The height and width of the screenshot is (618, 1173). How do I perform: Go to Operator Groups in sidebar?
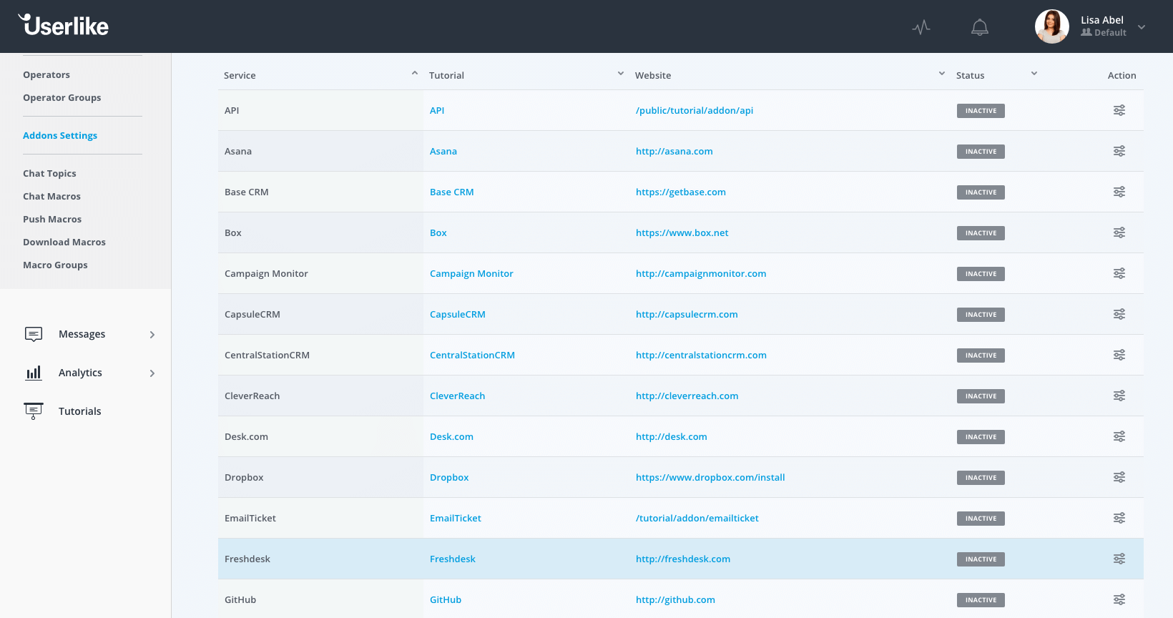tap(62, 97)
